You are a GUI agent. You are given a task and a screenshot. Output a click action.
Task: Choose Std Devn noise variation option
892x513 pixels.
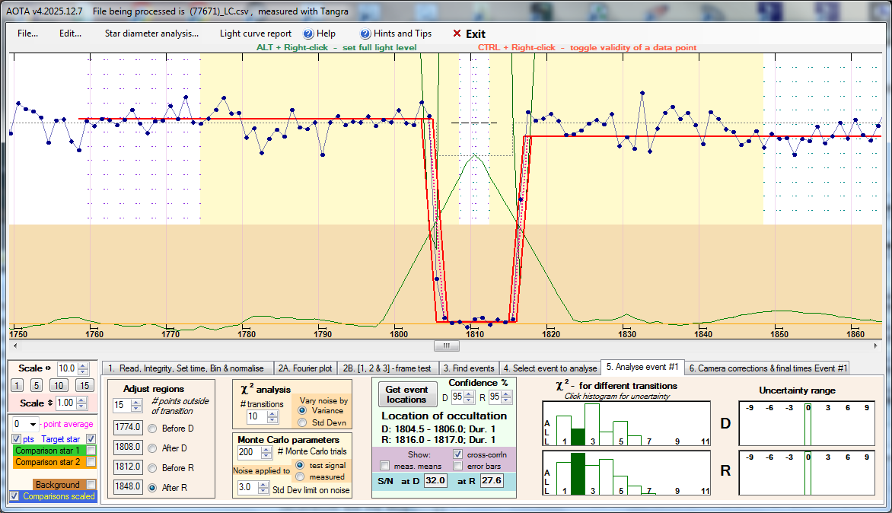pyautogui.click(x=302, y=422)
